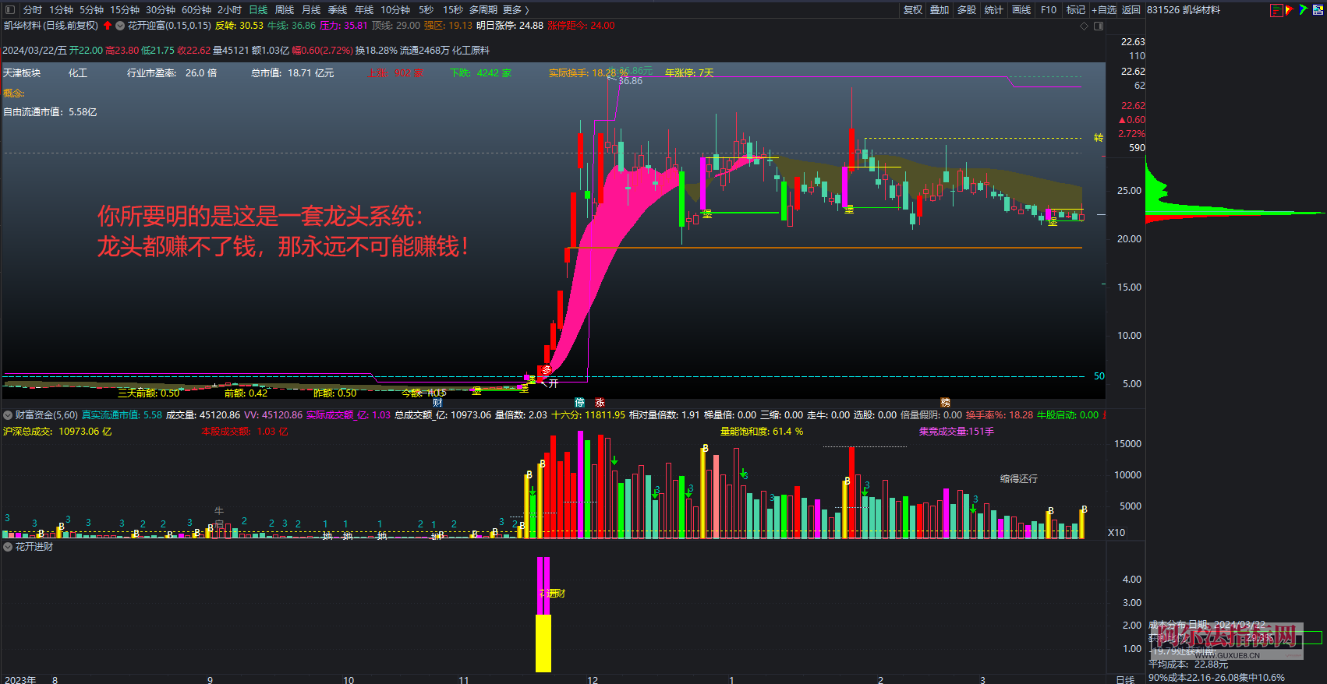Switch to 15秒 period
This screenshot has width=1327, height=684.
pos(452,9)
